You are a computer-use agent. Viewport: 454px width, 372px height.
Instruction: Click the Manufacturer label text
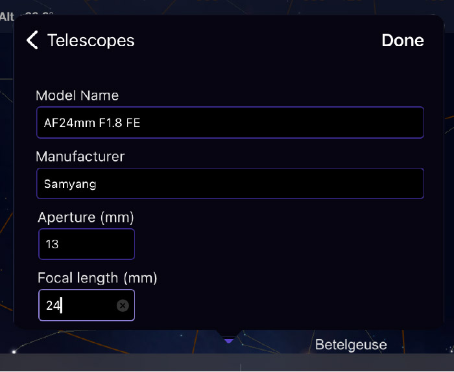80,156
